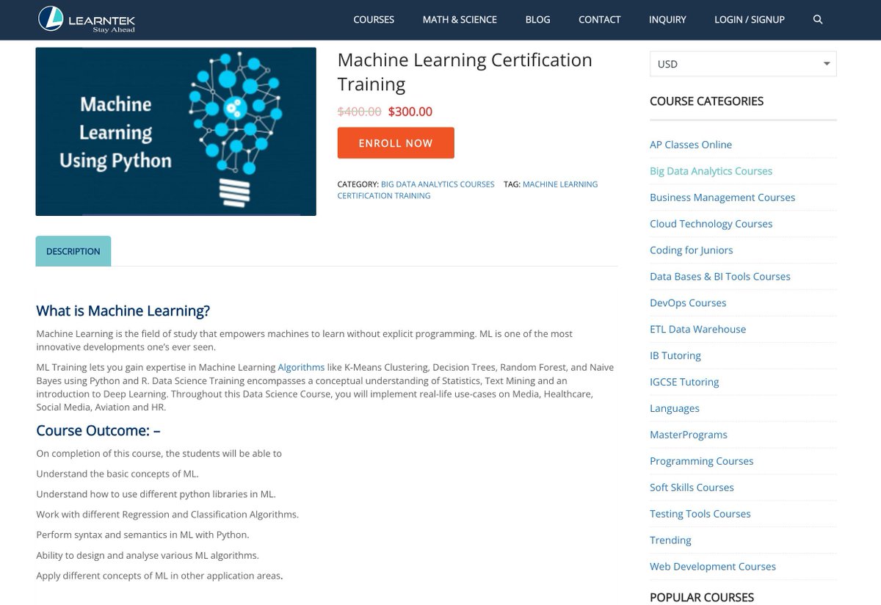This screenshot has width=881, height=605.
Task: Open the Big Data Analytics Courses category link
Action: (x=438, y=184)
